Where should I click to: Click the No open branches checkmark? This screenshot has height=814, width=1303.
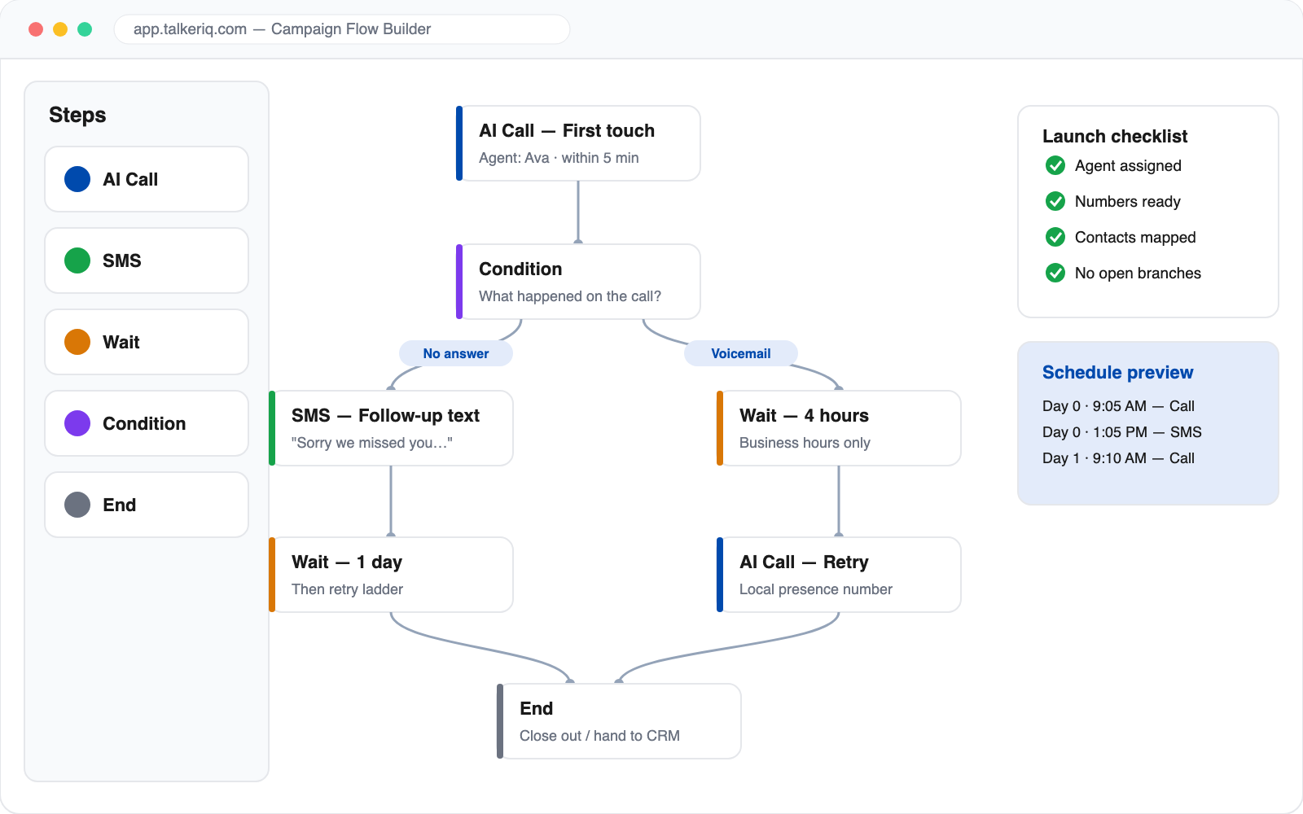(x=1055, y=274)
